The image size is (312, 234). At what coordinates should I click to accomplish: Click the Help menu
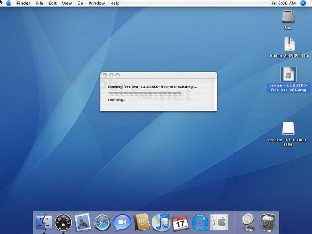click(x=115, y=3)
